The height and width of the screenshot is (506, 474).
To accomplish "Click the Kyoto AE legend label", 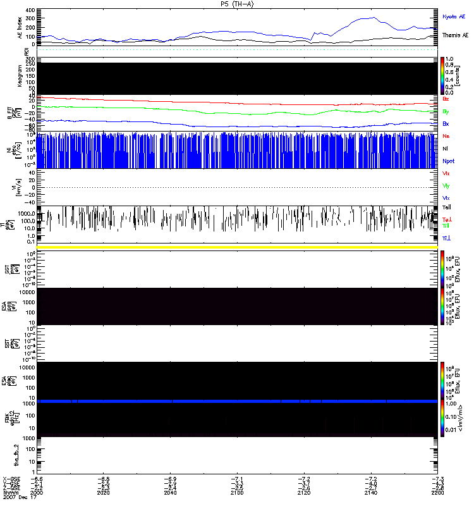I will click(455, 16).
